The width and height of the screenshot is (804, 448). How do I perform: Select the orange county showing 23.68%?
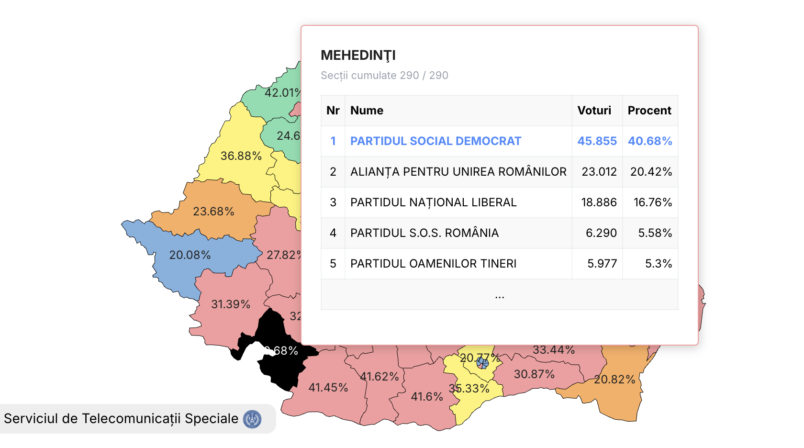click(213, 212)
